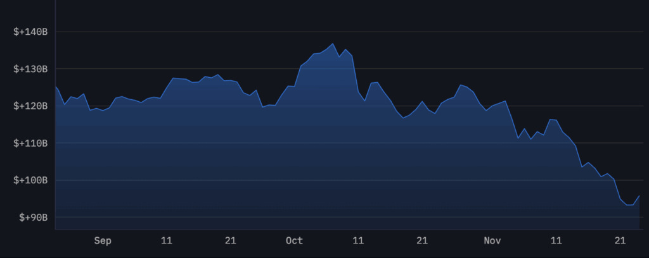Click the Nov x-axis label
This screenshot has height=258, width=649.
(492, 241)
